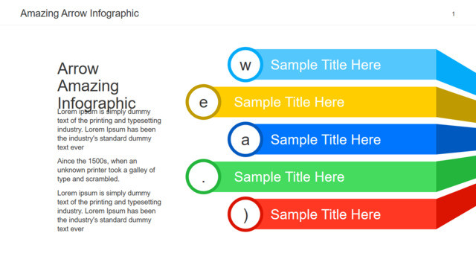Click the dark blue circle labeled a
Screen dimensions: 476x268
coord(245,139)
